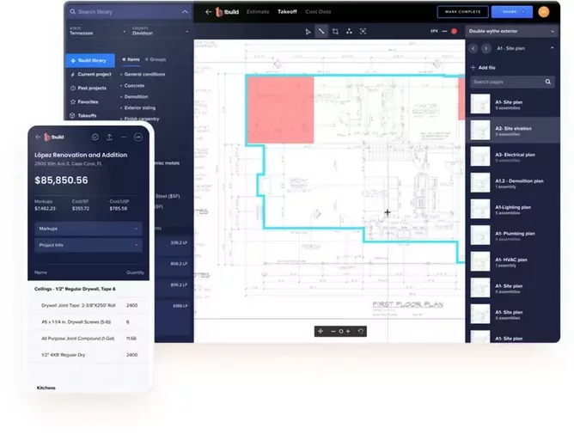The height and width of the screenshot is (434, 574).
Task: Click the back arrow beside 1build logo
Action: click(x=208, y=12)
